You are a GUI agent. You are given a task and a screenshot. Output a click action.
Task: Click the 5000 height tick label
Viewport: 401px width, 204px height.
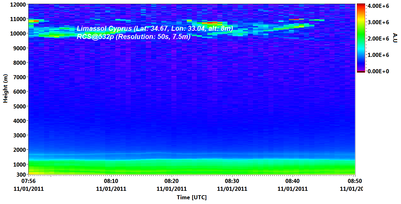(19, 106)
